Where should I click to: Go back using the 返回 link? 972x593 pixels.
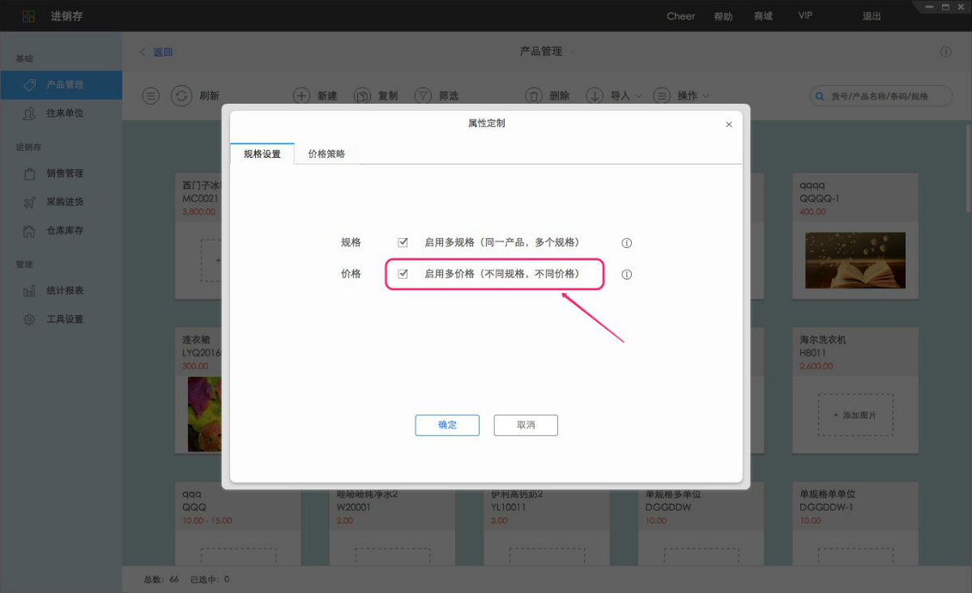tap(160, 51)
